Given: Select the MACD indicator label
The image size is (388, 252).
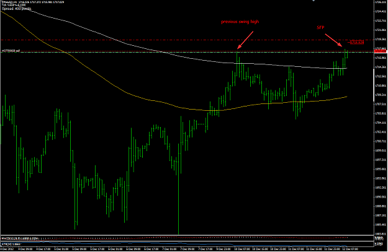Looking at the screenshot, I should pos(20,238).
